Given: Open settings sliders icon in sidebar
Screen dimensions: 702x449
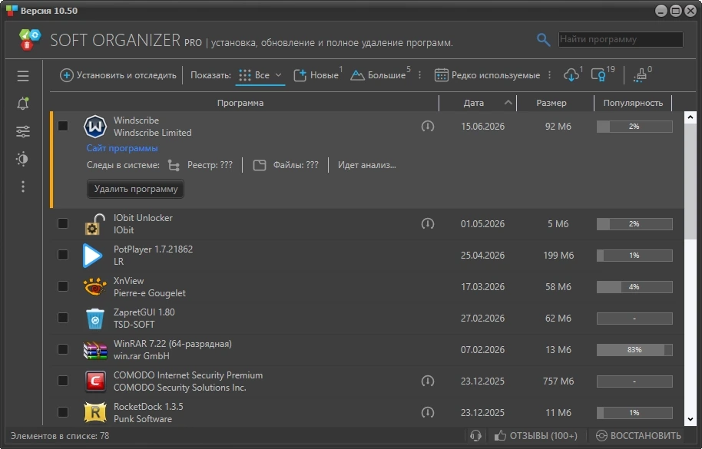Looking at the screenshot, I should click(x=23, y=131).
